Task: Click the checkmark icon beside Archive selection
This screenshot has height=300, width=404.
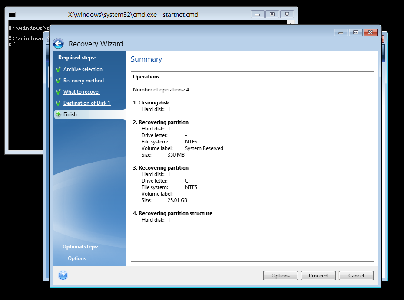Action: (58, 69)
